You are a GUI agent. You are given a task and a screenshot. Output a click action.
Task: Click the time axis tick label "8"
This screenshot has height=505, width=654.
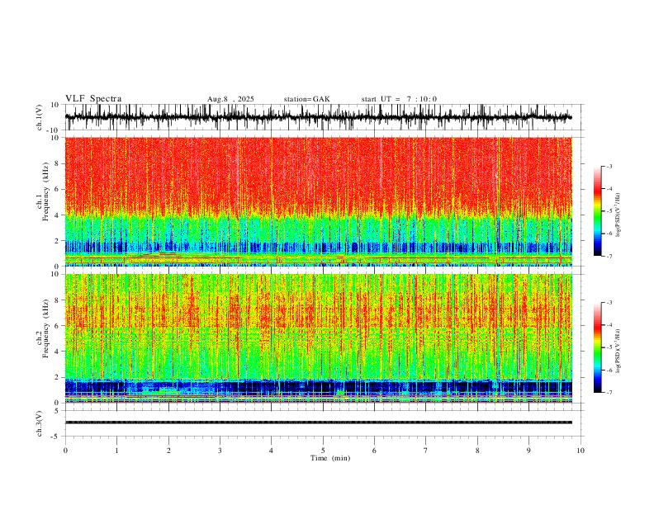pyautogui.click(x=477, y=451)
